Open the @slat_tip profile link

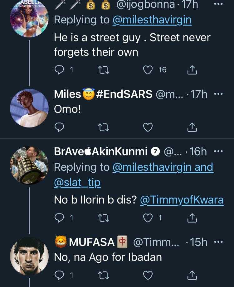coord(77,183)
